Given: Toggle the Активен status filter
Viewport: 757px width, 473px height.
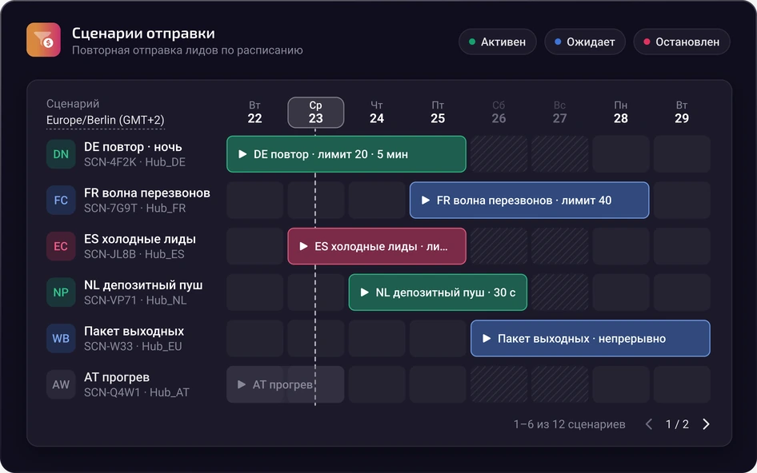Looking at the screenshot, I should click(x=497, y=42).
